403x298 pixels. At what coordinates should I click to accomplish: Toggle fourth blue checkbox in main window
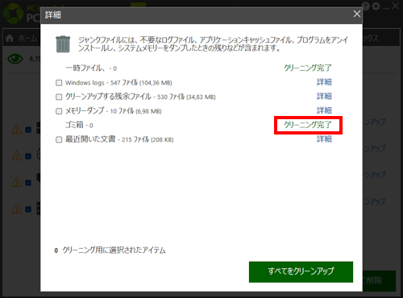click(x=28, y=209)
